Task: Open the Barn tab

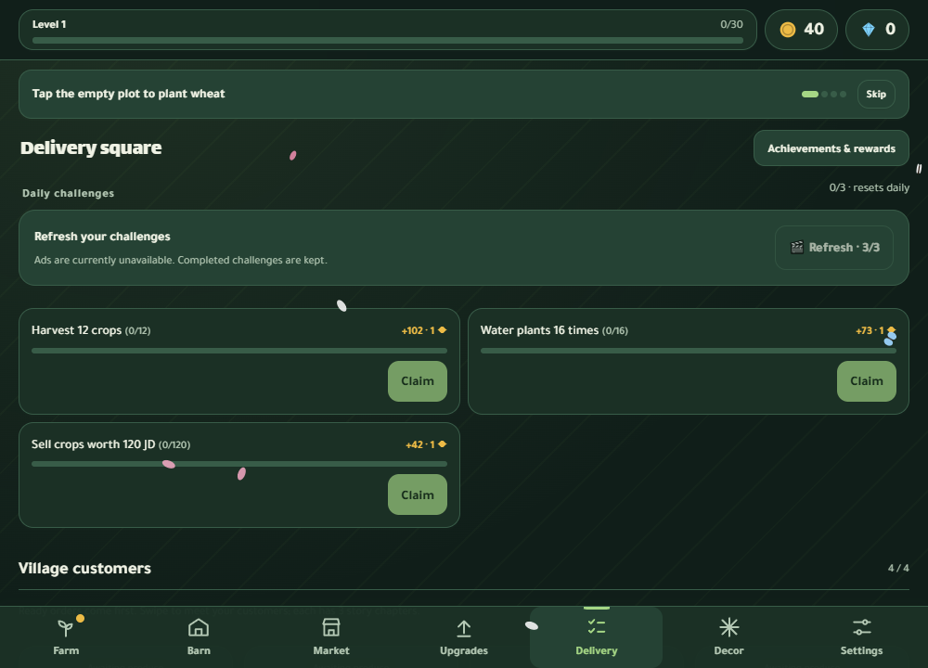Action: click(199, 637)
